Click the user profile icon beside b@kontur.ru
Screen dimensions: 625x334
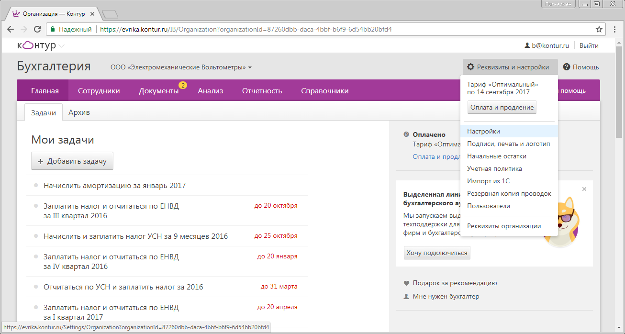click(x=528, y=46)
